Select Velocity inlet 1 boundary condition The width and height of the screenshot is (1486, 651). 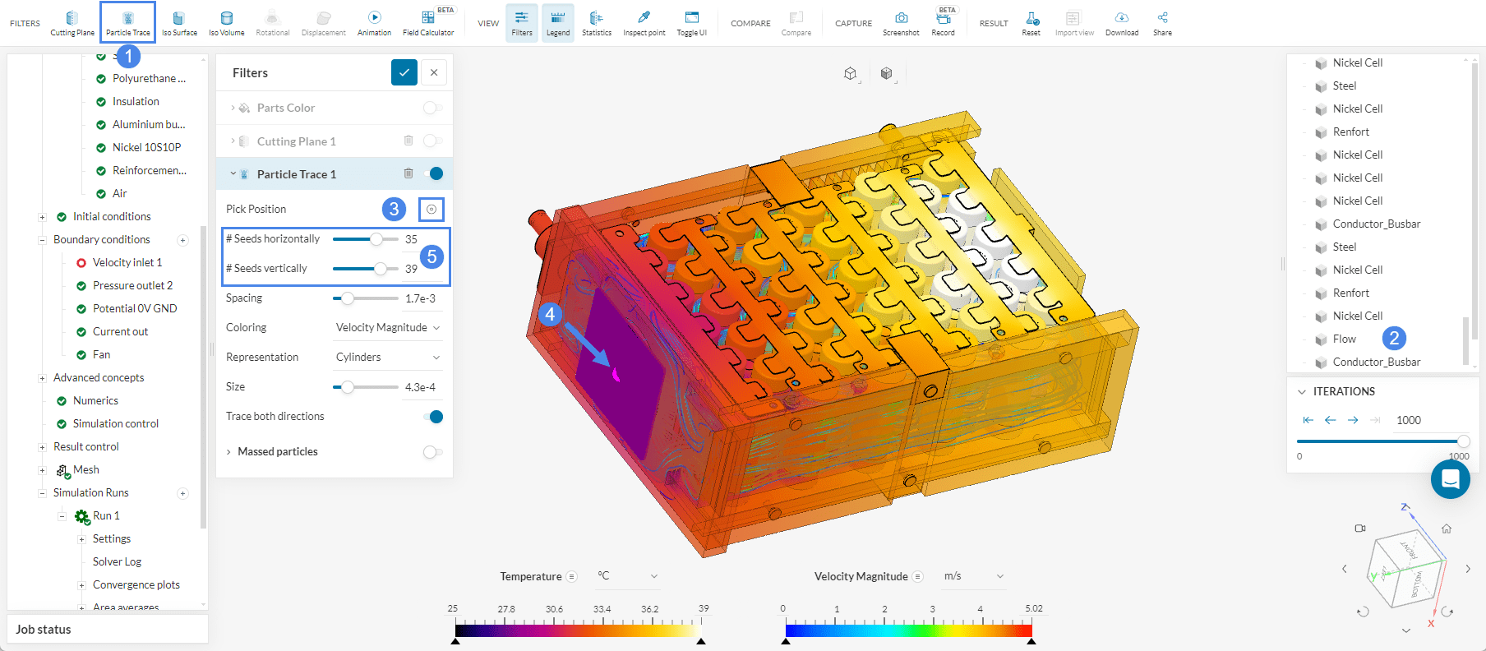(x=127, y=263)
